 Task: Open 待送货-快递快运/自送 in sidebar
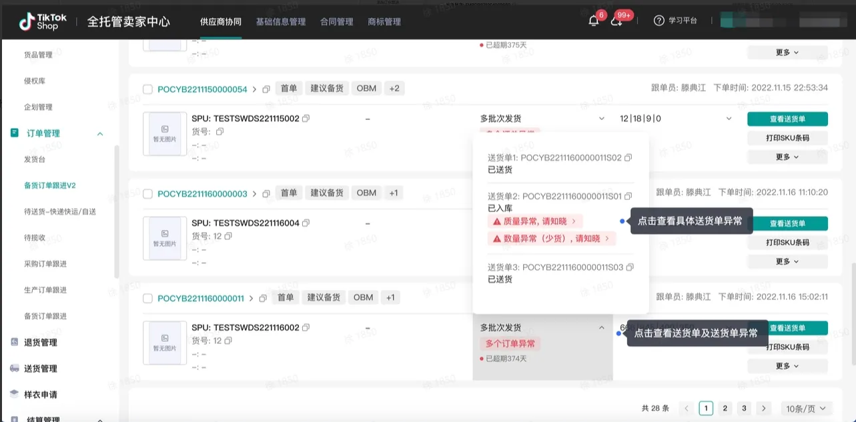[60, 211]
